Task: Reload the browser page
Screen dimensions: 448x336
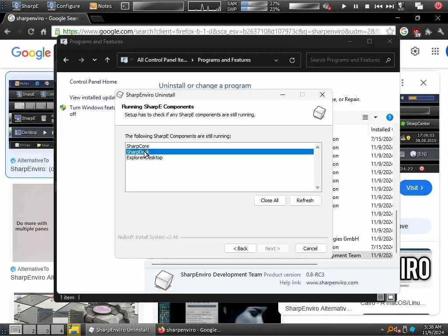Action: (31, 31)
